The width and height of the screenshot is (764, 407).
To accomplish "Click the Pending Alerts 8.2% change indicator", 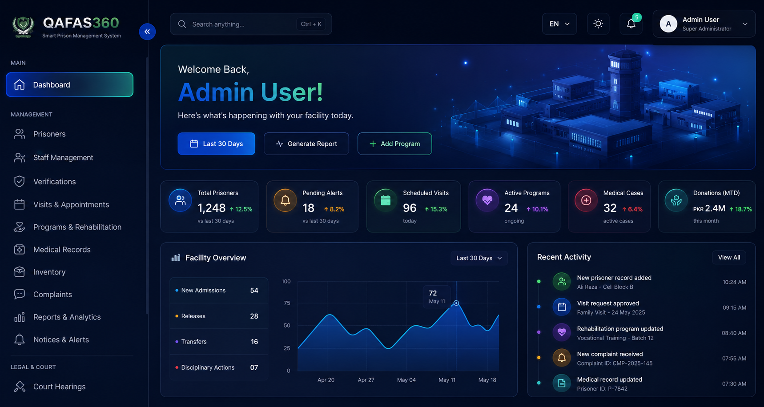I will (x=334, y=209).
